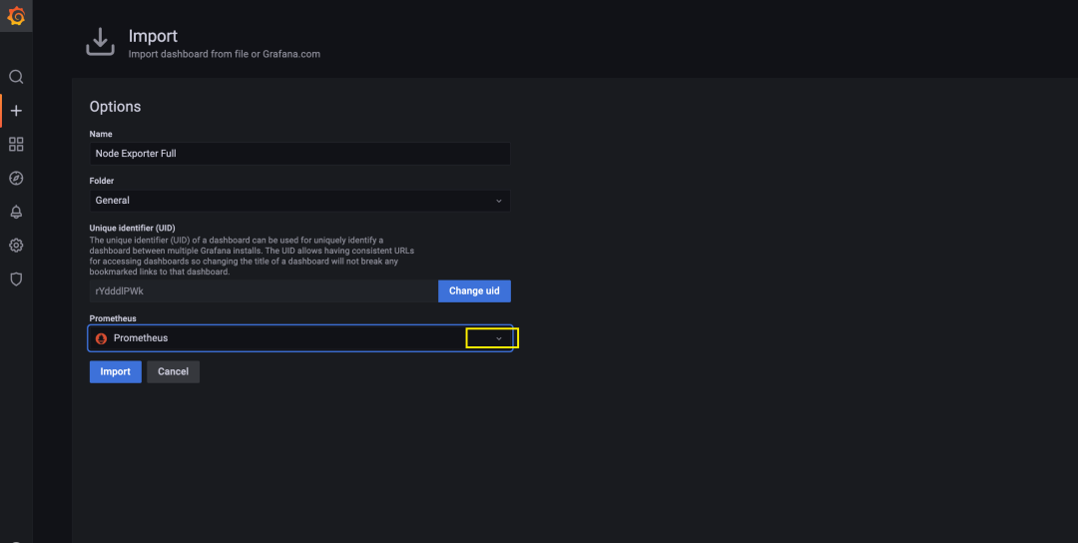Image resolution: width=1078 pixels, height=543 pixels.
Task: Click the Folder field label
Action: [102, 181]
